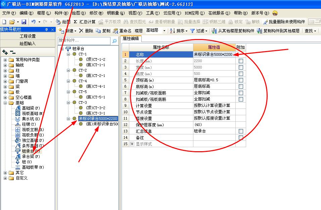Toggle 附加 checkbox for 高度(mm)
This screenshot has height=210, width=321.
point(241,74)
